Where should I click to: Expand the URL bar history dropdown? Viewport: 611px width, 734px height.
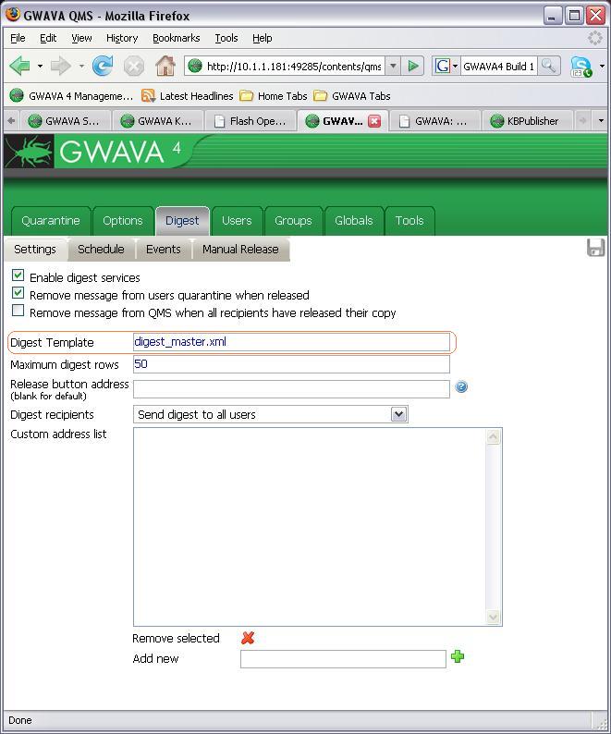pyautogui.click(x=393, y=66)
